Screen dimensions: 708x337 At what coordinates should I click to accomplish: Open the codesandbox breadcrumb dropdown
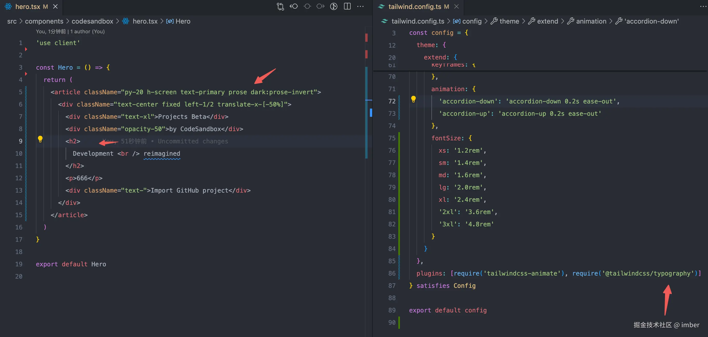92,21
